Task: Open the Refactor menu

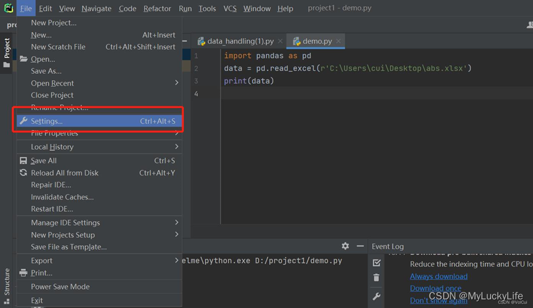Action: pos(157,8)
